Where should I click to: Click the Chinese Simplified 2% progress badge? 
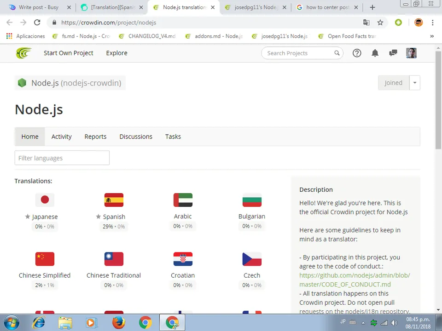(45, 285)
